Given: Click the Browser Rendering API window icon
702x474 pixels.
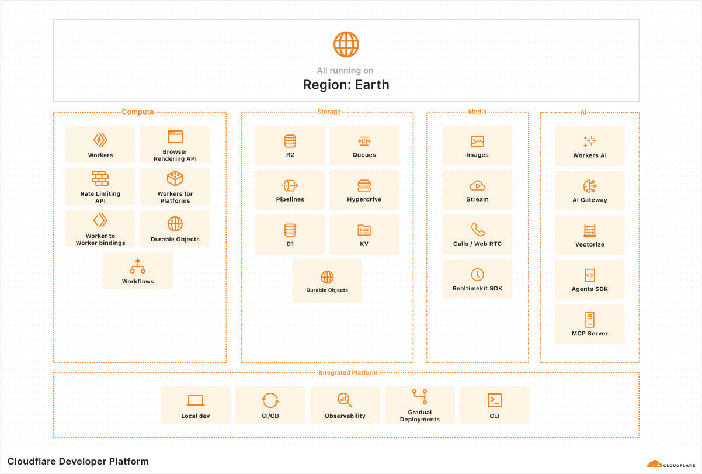Looking at the screenshot, I should coord(175,137).
